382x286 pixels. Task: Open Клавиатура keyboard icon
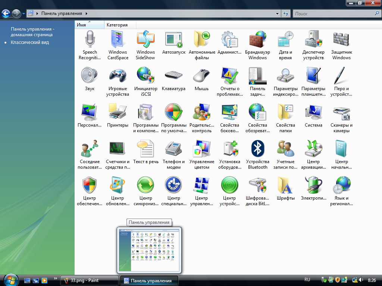[174, 75]
